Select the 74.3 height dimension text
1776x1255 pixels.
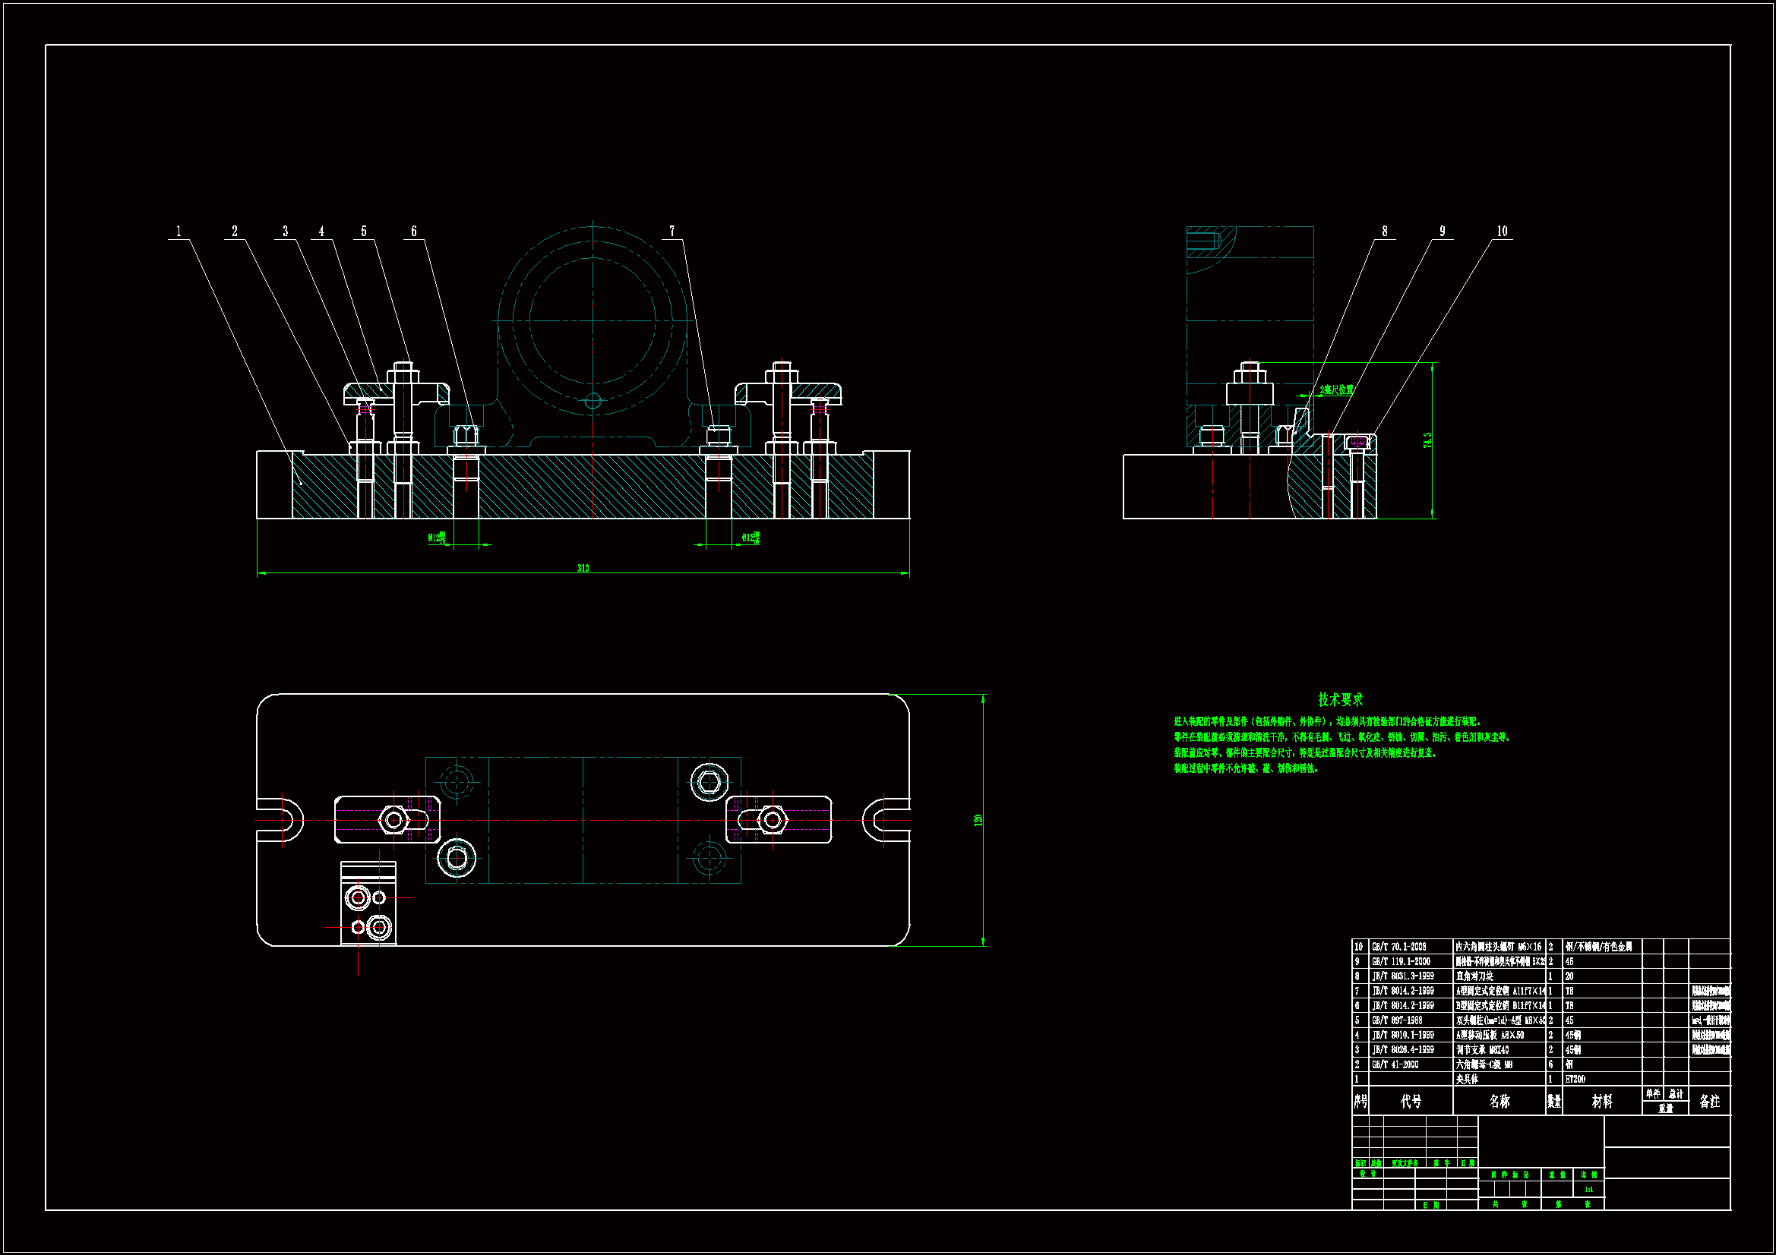click(1427, 440)
